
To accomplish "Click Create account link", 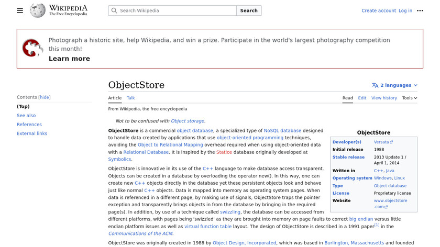I will pyautogui.click(x=379, y=10).
